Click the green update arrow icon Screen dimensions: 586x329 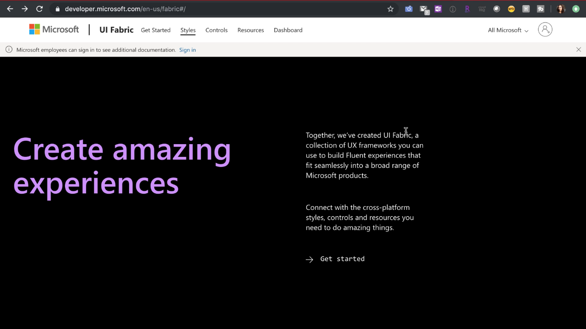(x=576, y=9)
